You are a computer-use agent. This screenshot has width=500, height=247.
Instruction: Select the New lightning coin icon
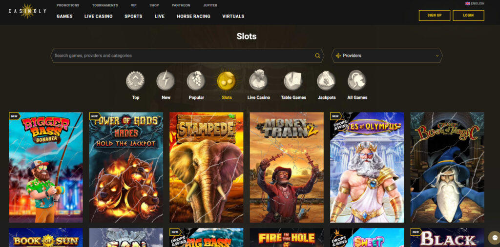tap(166, 80)
